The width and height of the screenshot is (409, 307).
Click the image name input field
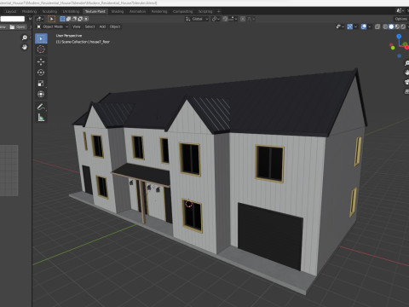click(x=13, y=19)
